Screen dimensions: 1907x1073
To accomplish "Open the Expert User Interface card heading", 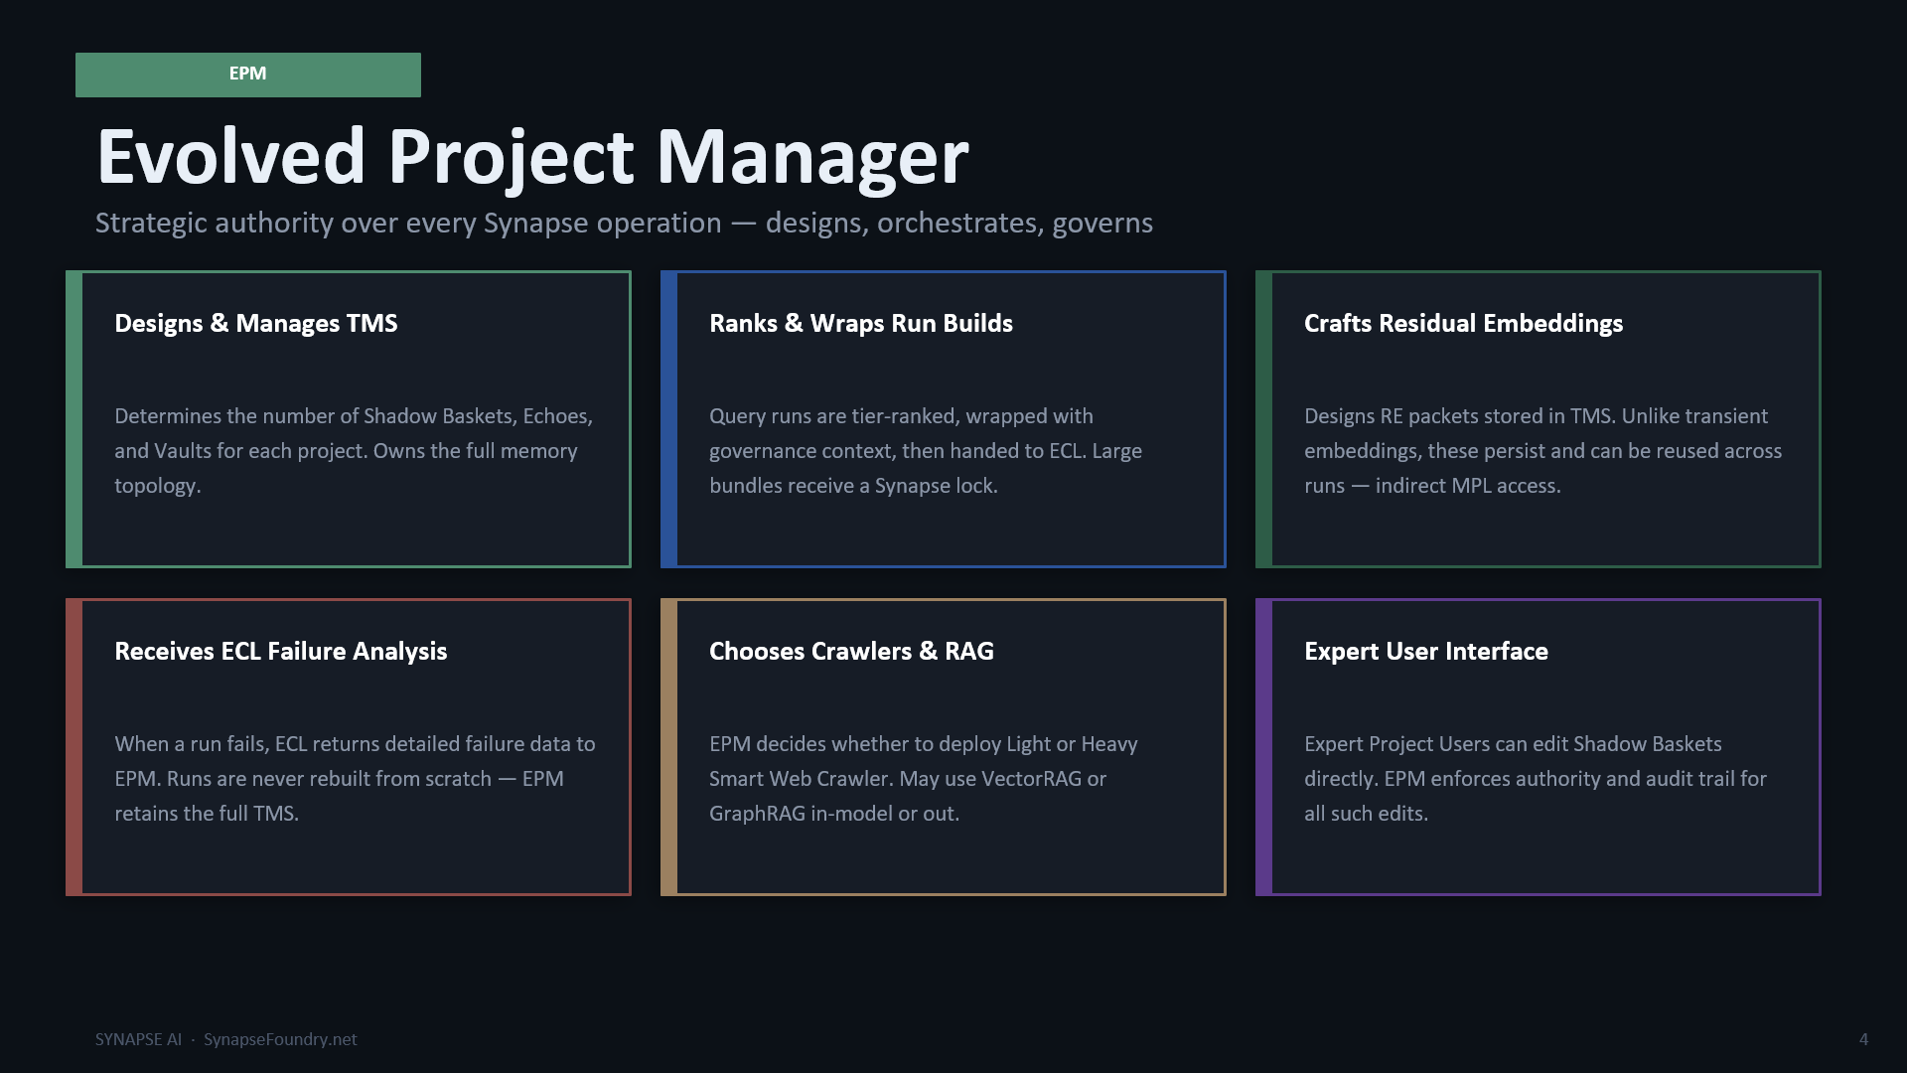I will [1426, 651].
